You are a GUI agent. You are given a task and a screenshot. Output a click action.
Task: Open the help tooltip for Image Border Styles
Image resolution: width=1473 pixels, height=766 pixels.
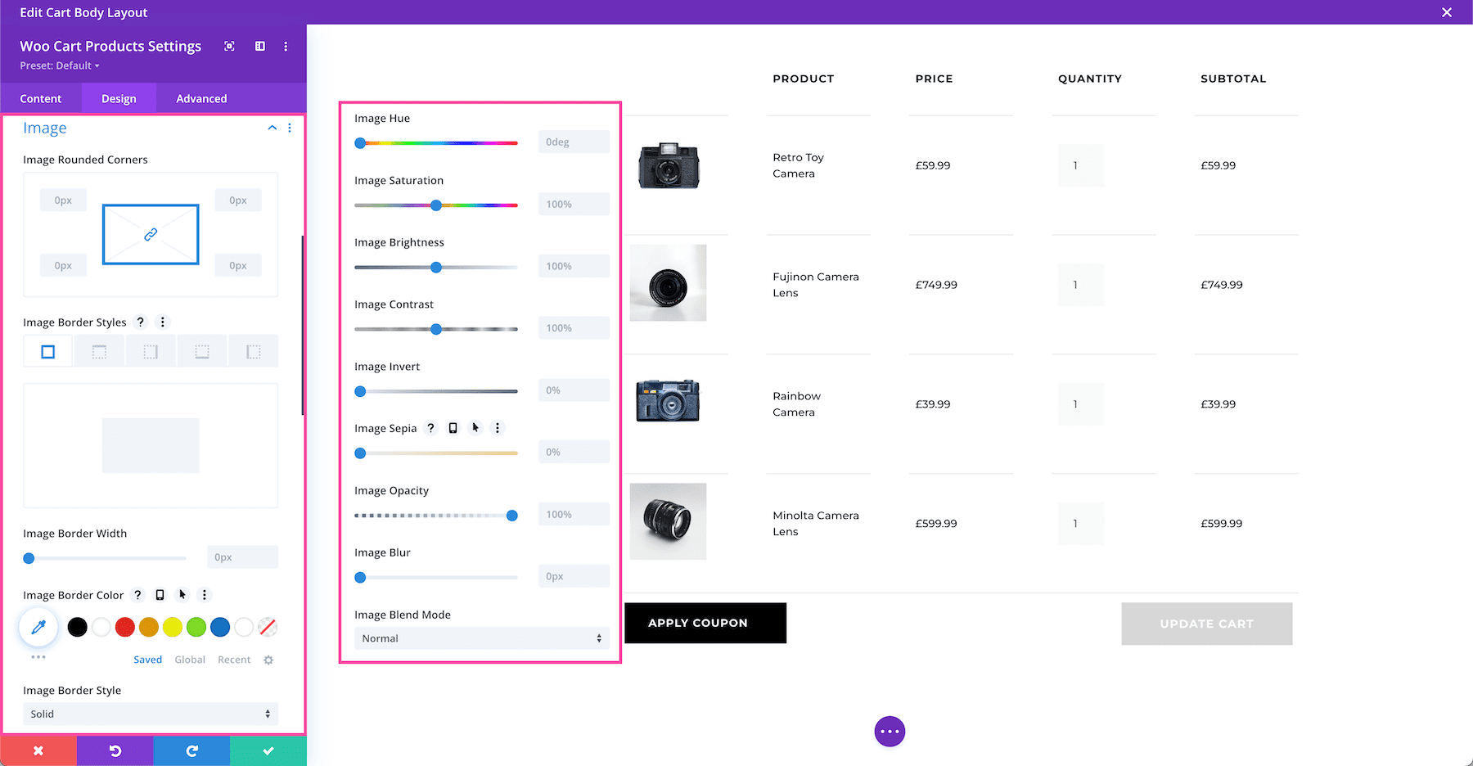140,322
